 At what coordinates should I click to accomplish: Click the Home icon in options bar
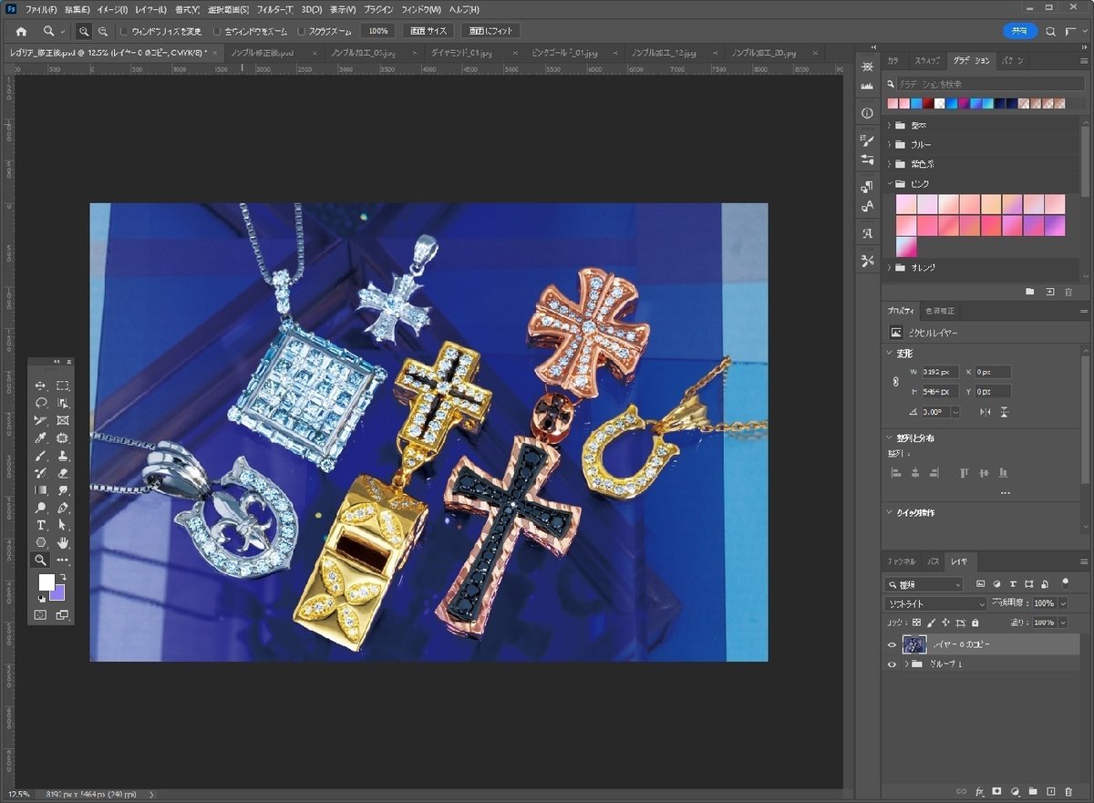click(x=21, y=31)
